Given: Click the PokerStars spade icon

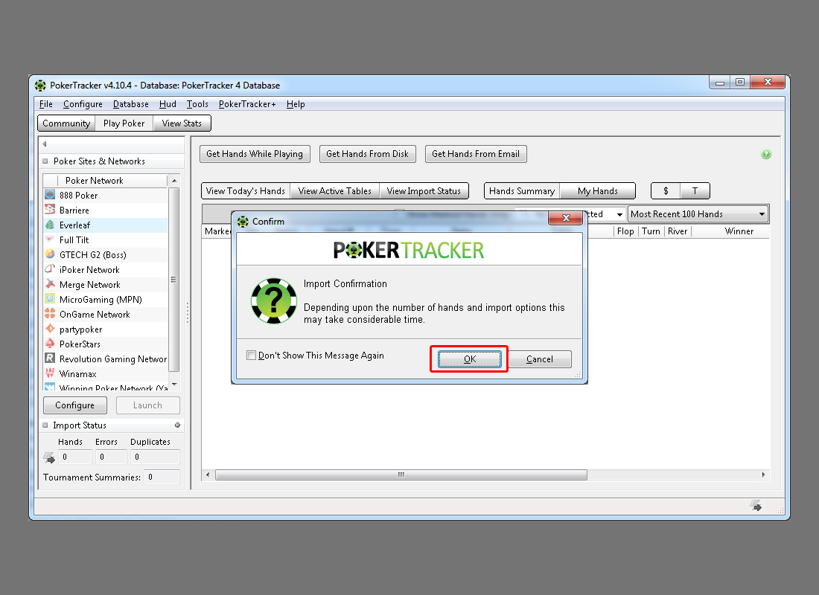Looking at the screenshot, I should [50, 344].
